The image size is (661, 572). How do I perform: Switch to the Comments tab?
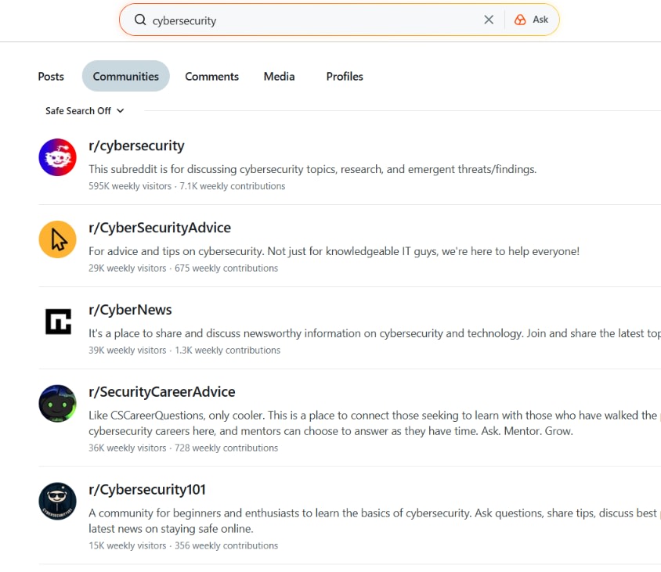click(x=211, y=76)
